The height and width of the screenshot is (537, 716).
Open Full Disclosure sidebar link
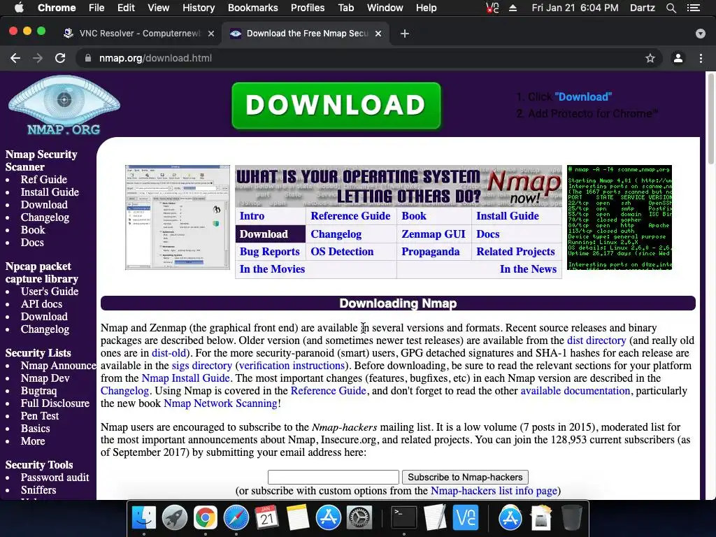tap(55, 403)
